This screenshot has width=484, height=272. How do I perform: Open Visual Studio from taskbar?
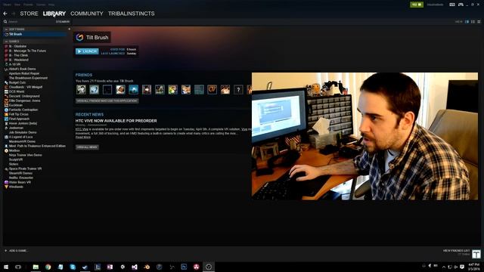[135, 267]
